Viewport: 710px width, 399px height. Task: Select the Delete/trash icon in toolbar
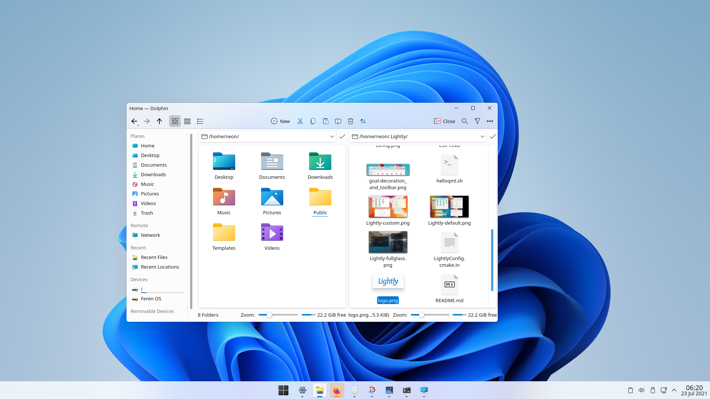pyautogui.click(x=350, y=121)
